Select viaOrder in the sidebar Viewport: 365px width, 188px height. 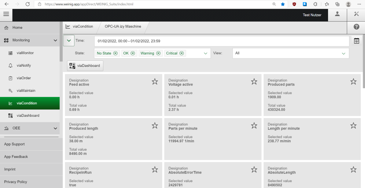pyautogui.click(x=30, y=78)
